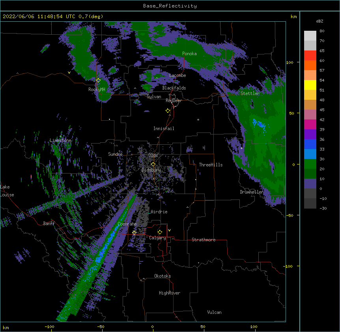Click the Sundre city label
Viewport: 340px width, 332px height.
click(115, 154)
